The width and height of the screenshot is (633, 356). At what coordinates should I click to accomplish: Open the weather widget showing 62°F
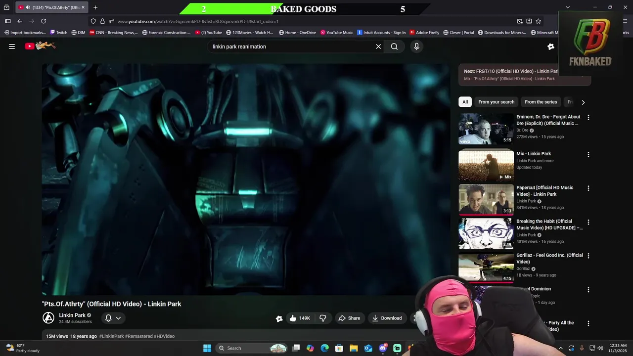pos(22,348)
